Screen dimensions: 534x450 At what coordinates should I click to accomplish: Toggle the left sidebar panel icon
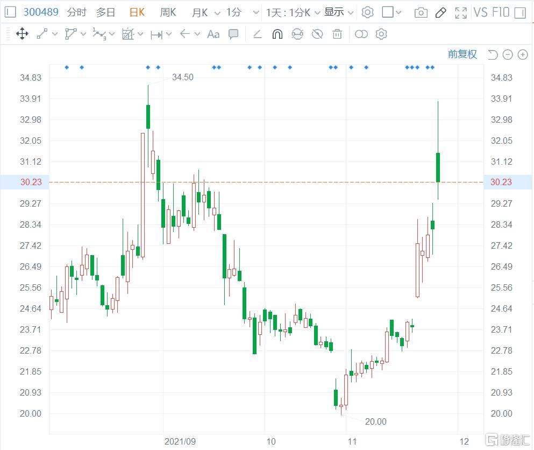[x=10, y=12]
